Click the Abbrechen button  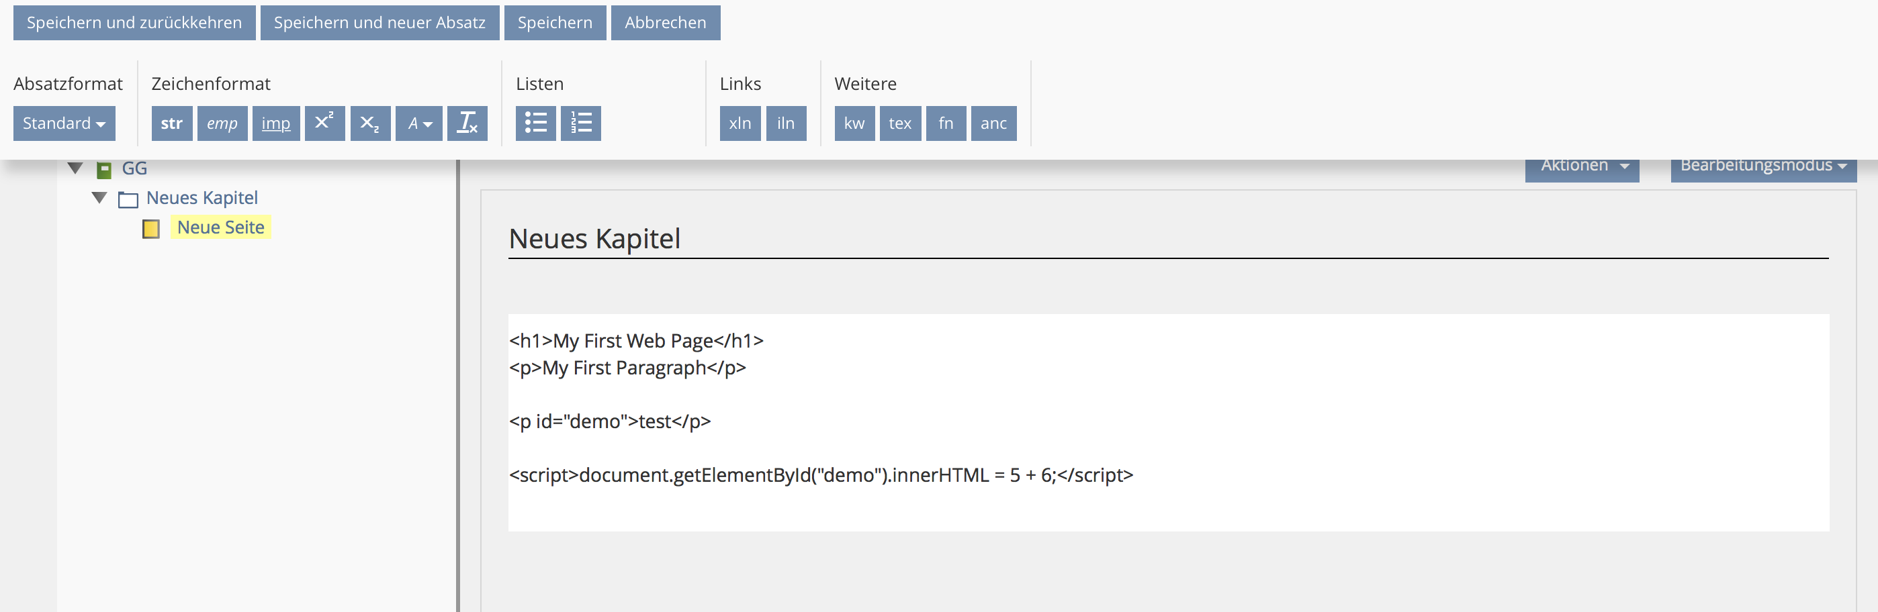click(x=665, y=23)
